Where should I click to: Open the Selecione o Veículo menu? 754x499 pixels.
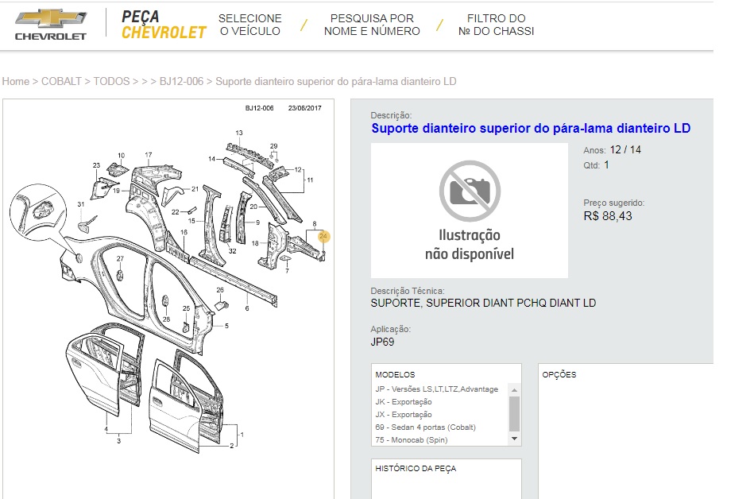pyautogui.click(x=249, y=25)
